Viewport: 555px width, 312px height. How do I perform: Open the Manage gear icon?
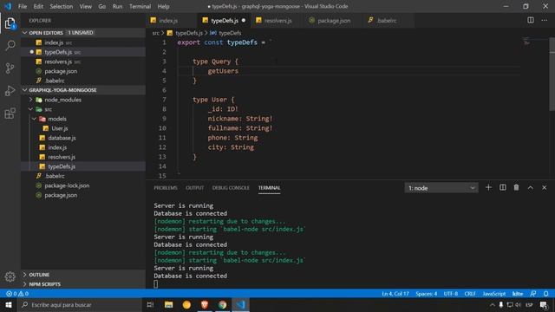tap(10, 276)
